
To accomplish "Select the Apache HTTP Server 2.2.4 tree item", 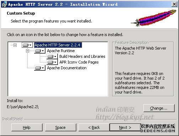I will (x=58, y=45).
